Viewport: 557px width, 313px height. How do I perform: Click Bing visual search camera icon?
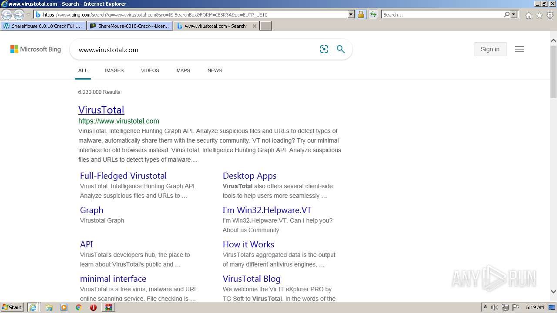pyautogui.click(x=324, y=49)
